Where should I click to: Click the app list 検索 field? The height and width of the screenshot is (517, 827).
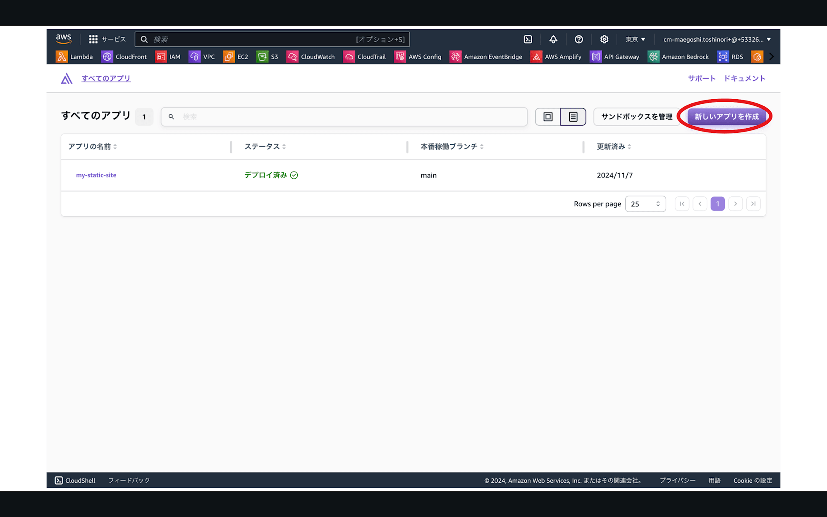344,117
